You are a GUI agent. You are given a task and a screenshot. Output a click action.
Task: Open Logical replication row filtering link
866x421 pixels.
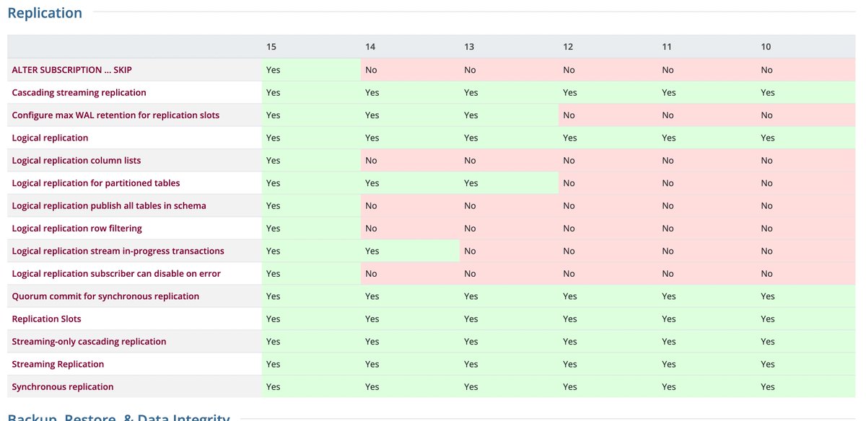coord(76,229)
